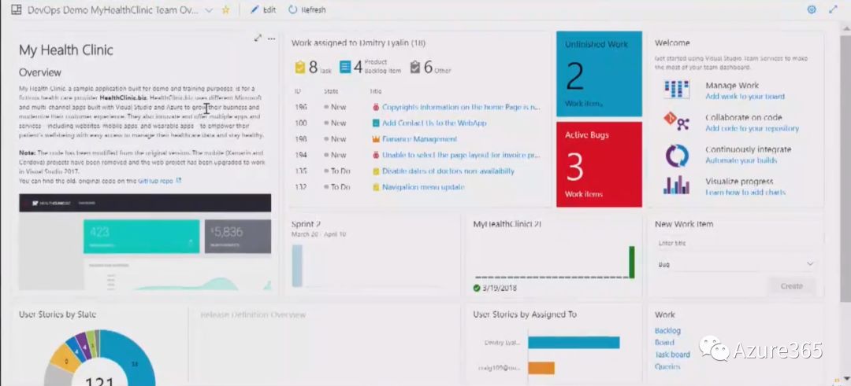
Task: Open the 'Add Contact Us to the WebApp' item
Action: tap(434, 123)
